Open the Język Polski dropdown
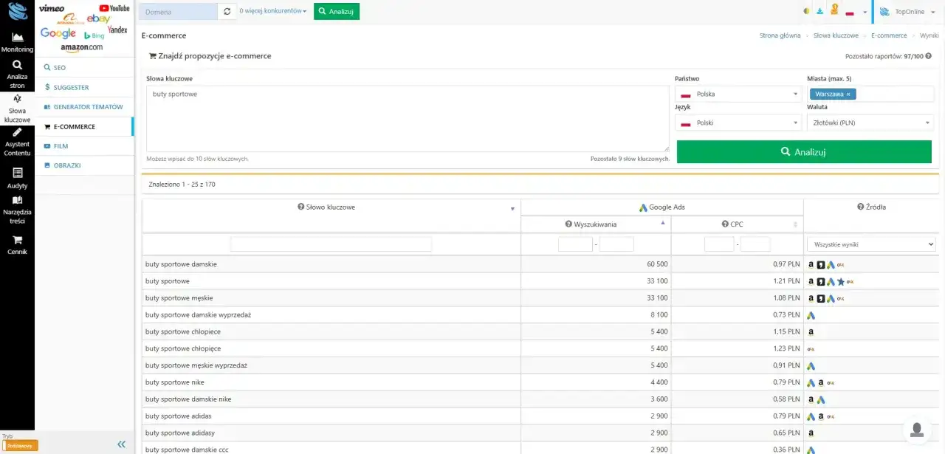The width and height of the screenshot is (945, 454). tap(738, 123)
